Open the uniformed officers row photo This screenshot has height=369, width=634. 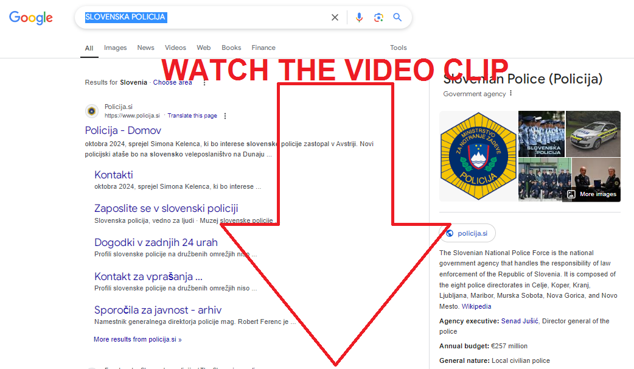tap(542, 134)
